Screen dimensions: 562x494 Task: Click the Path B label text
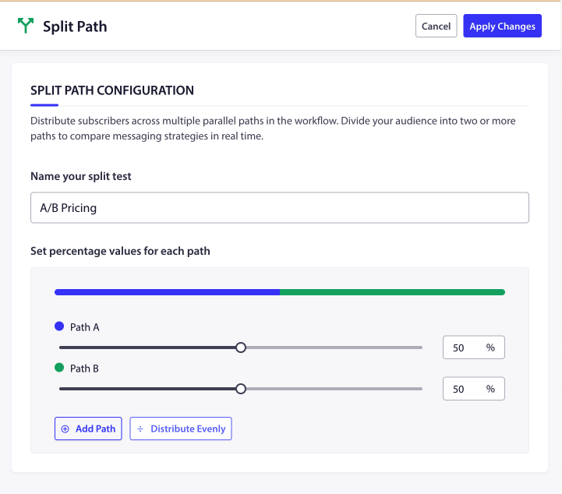pos(84,368)
